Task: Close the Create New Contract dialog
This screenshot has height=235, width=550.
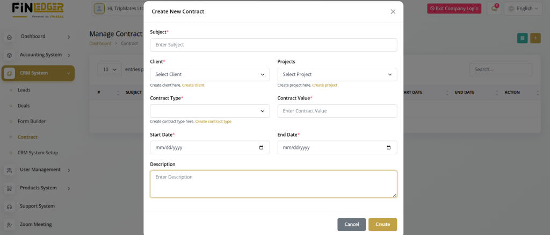Action: click(x=393, y=11)
